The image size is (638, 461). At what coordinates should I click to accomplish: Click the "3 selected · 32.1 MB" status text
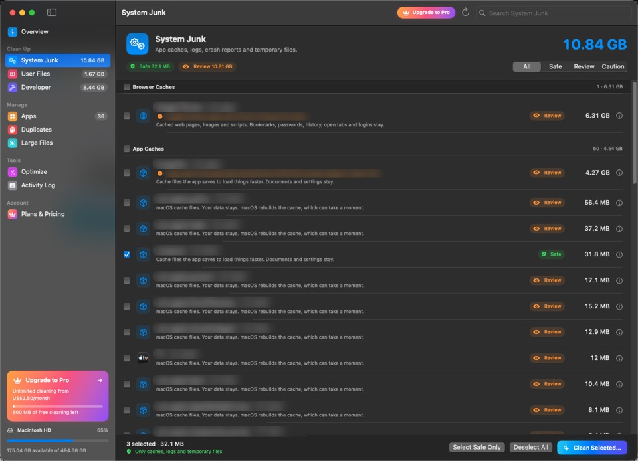pos(155,444)
